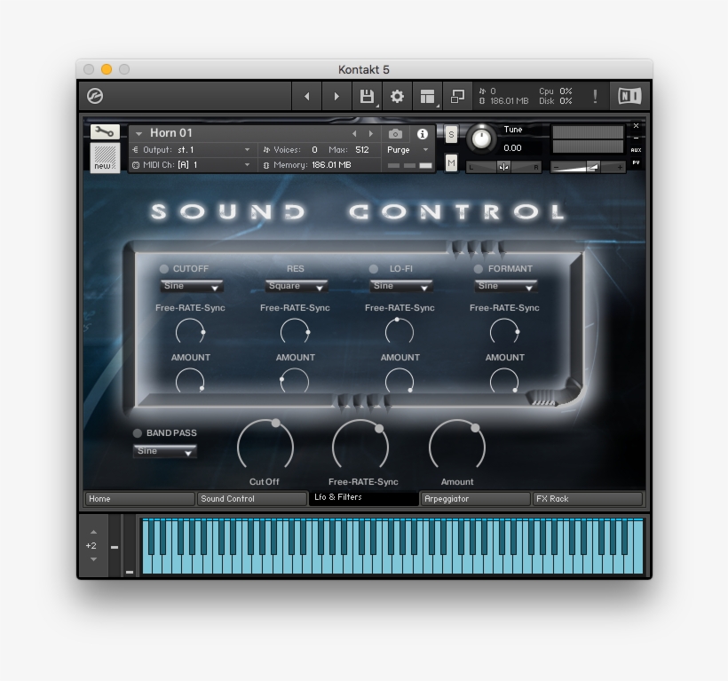Switch to the Home tab
The width and height of the screenshot is (728, 681).
[139, 499]
